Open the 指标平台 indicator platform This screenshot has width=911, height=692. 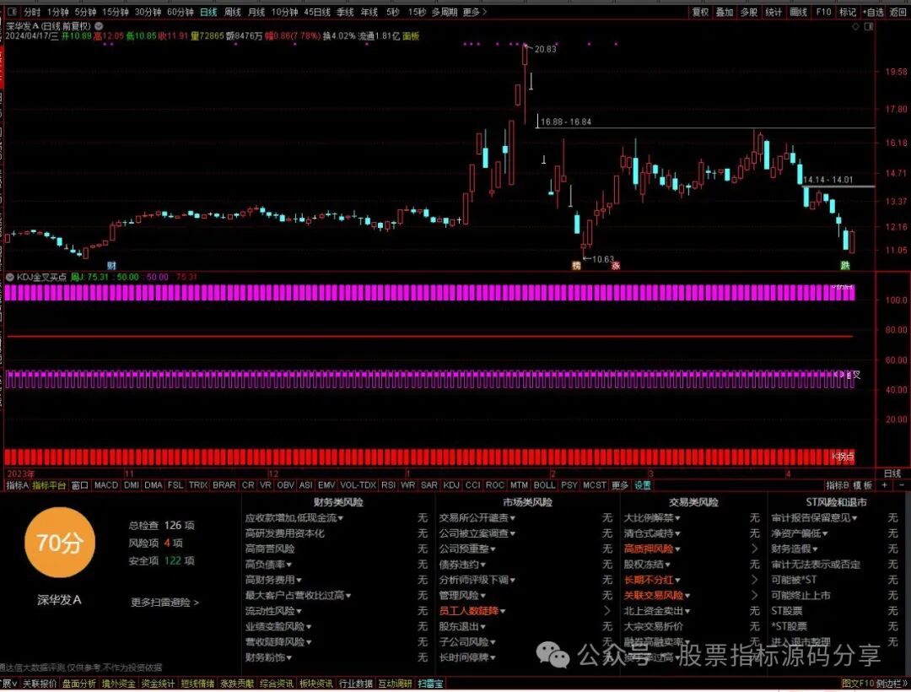[50, 484]
